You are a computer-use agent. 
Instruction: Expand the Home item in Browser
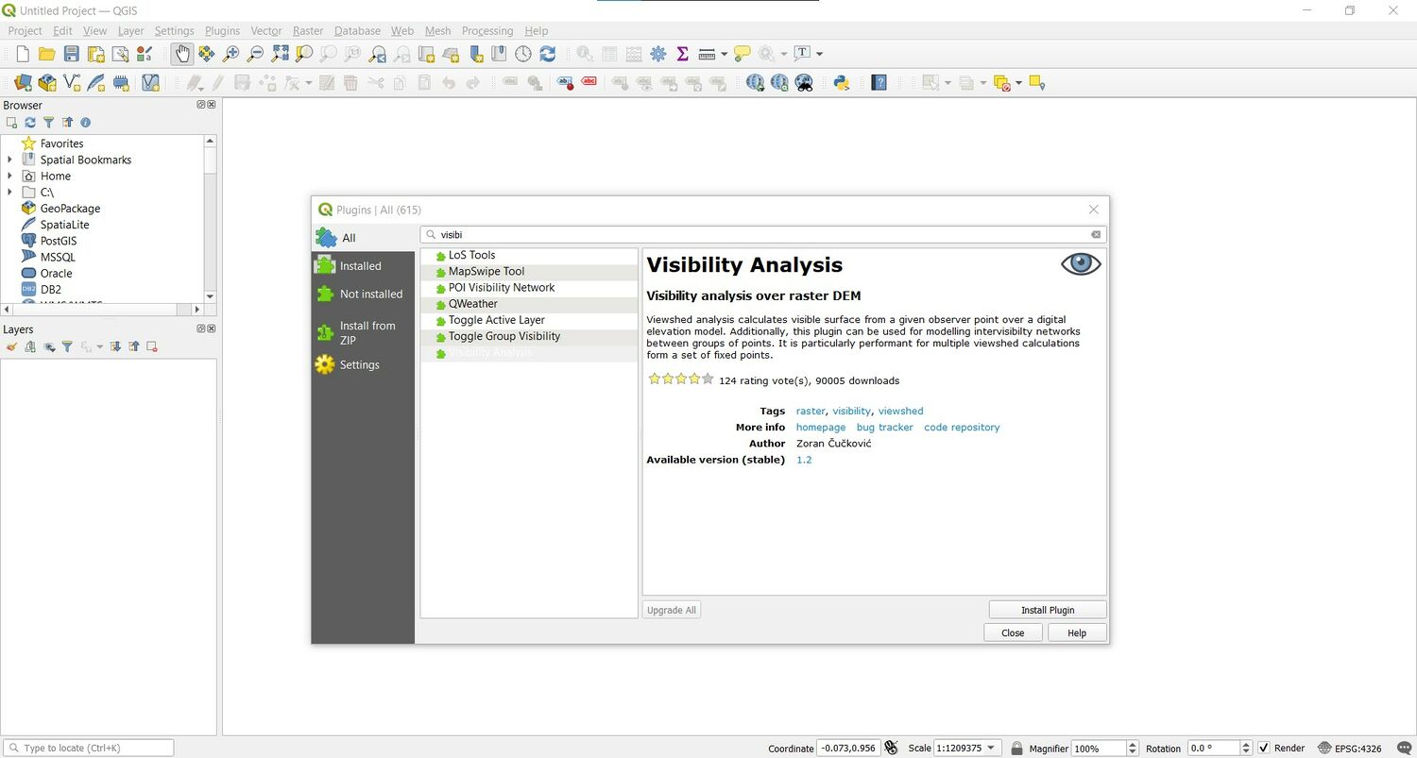coord(9,176)
